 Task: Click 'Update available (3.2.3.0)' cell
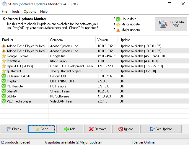(138, 71)
